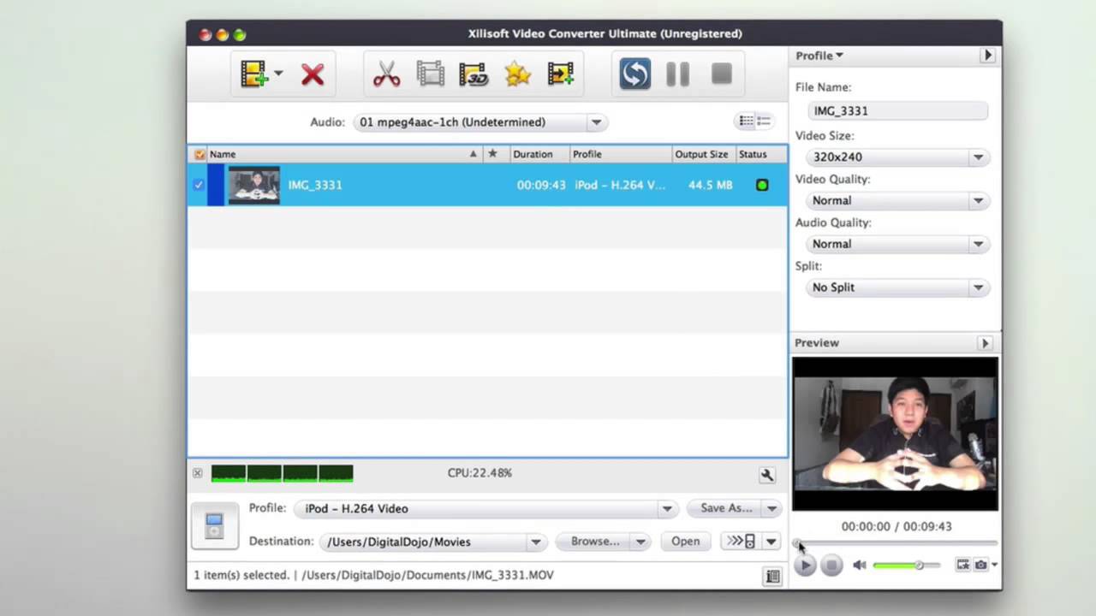
Task: Click the file name IMG_3331 in list
Action: 315,185
